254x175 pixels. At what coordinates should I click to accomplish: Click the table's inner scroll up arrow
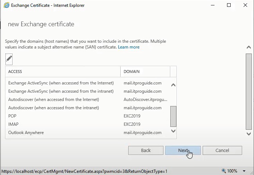(173, 85)
